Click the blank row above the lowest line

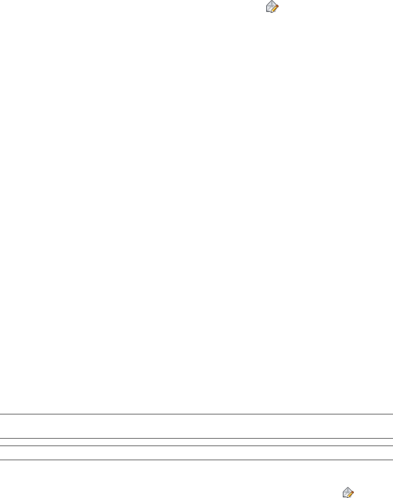(196, 453)
